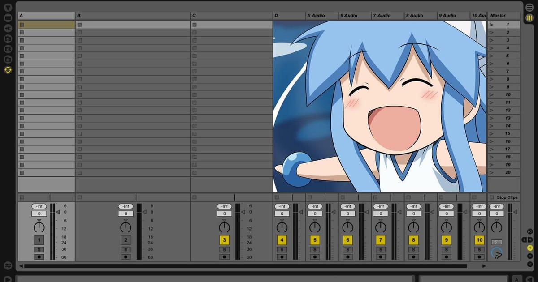This screenshot has height=282, width=538.
Task: Click the master Solo cue button
Action: point(496,242)
